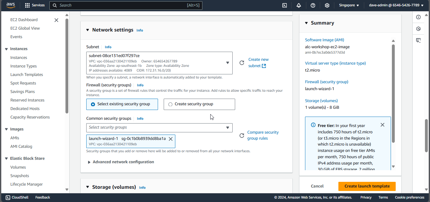Open the help question mark icon

[x=313, y=5]
